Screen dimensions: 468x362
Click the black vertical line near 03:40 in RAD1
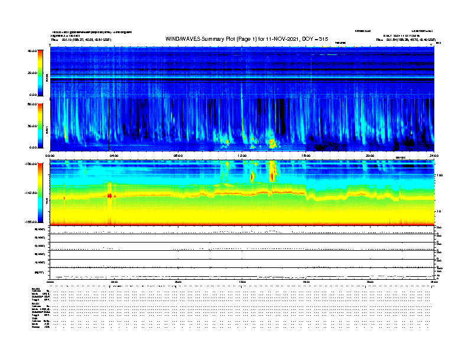(109, 125)
